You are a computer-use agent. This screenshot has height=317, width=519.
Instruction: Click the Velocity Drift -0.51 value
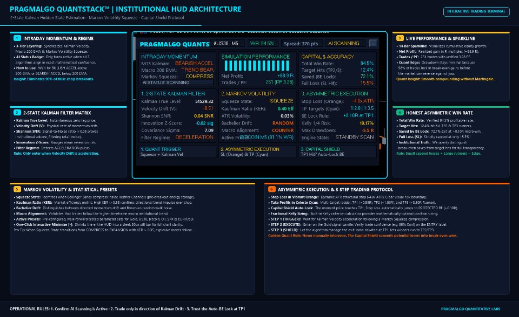208,108
